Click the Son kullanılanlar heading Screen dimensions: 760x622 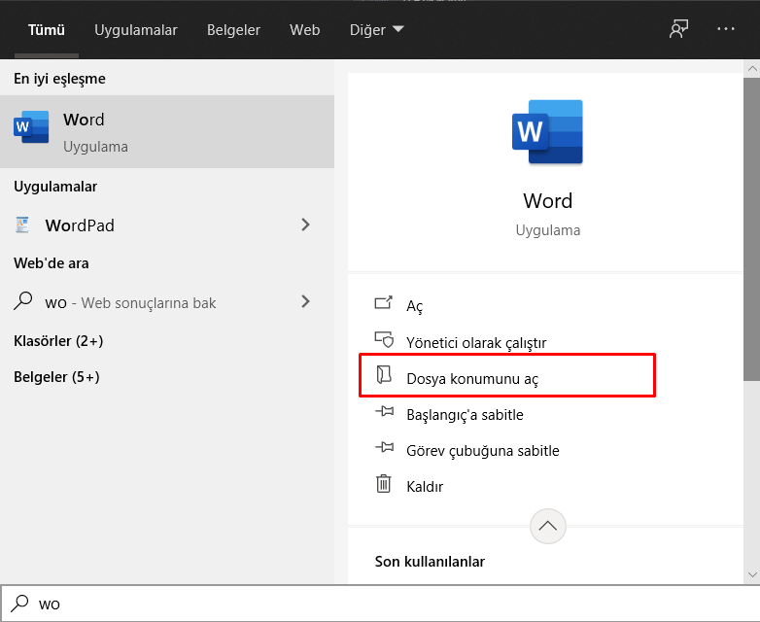coord(430,562)
